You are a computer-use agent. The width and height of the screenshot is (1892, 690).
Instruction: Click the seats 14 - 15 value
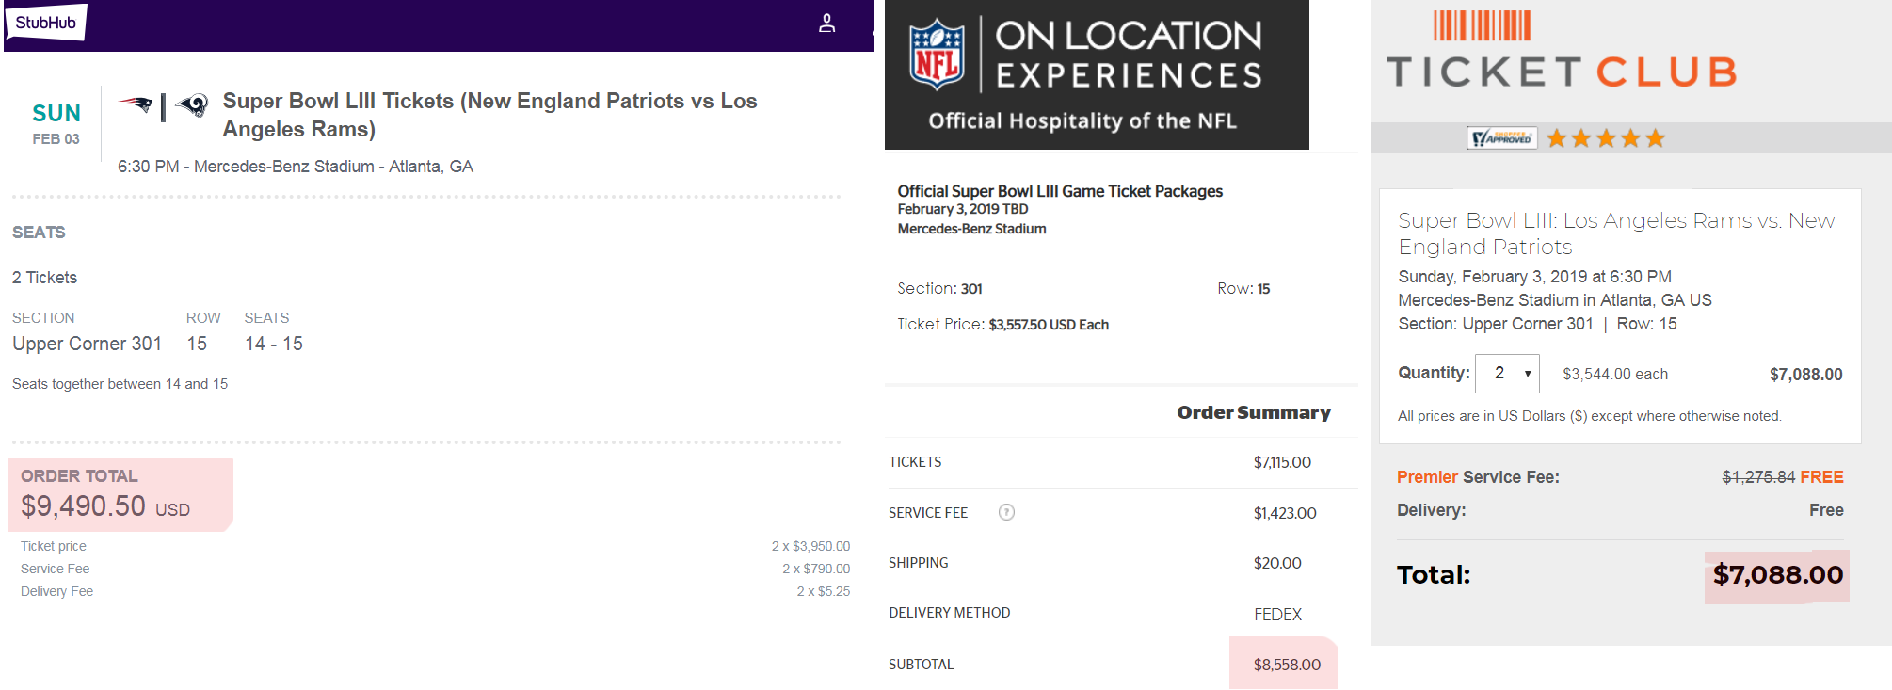click(274, 344)
